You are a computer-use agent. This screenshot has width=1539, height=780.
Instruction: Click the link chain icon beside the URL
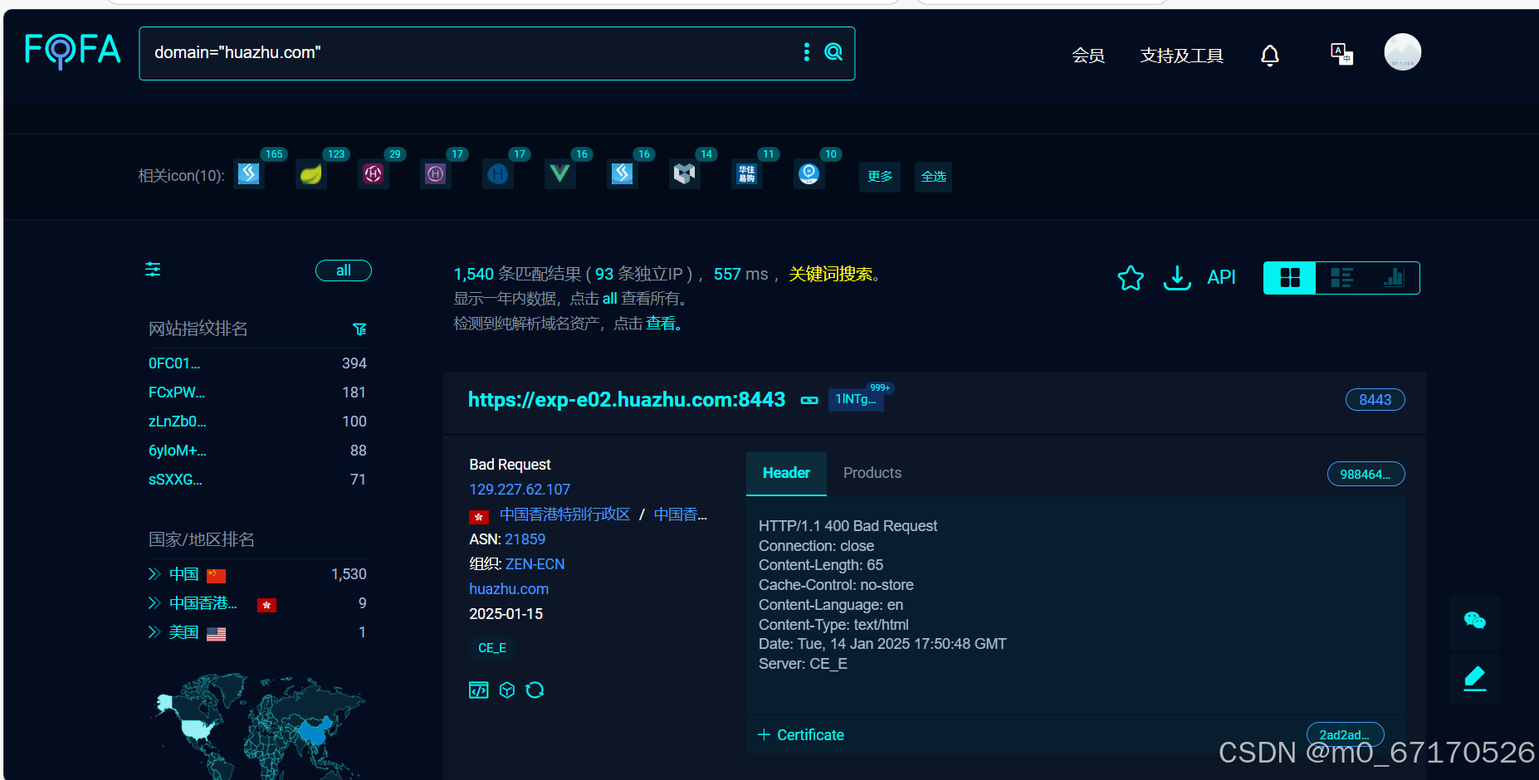[x=809, y=400]
